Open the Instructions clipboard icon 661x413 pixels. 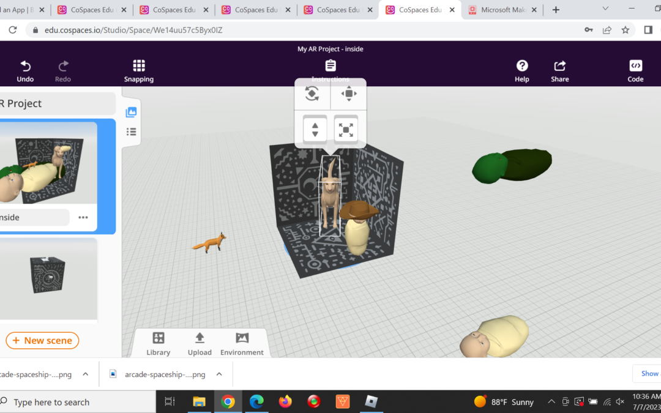pyautogui.click(x=330, y=65)
